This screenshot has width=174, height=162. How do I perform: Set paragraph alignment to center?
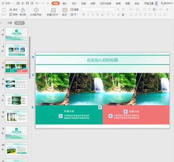[x=136, y=14]
